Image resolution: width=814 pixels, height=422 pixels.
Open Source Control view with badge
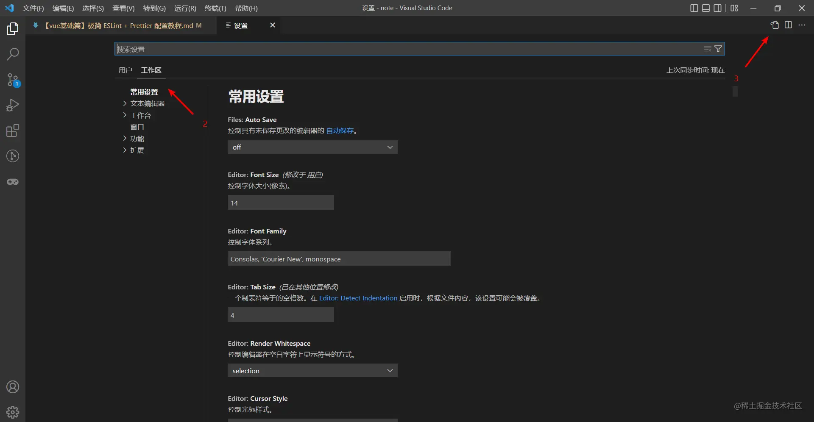pyautogui.click(x=13, y=80)
